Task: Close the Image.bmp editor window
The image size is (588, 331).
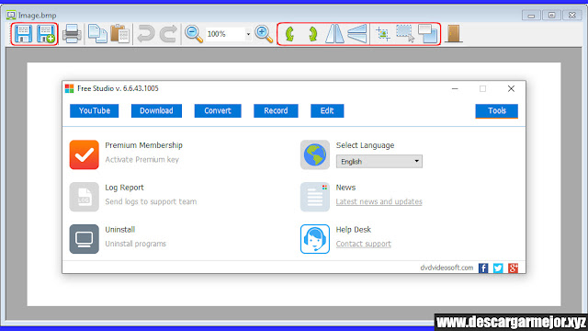Action: [x=571, y=16]
